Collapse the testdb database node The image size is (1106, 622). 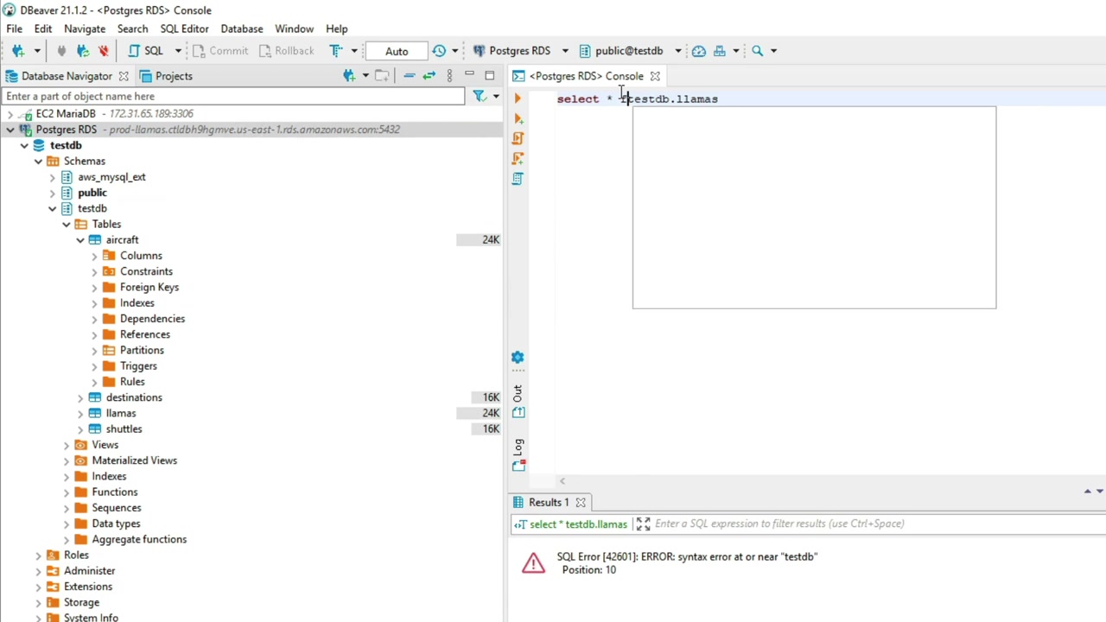point(24,145)
